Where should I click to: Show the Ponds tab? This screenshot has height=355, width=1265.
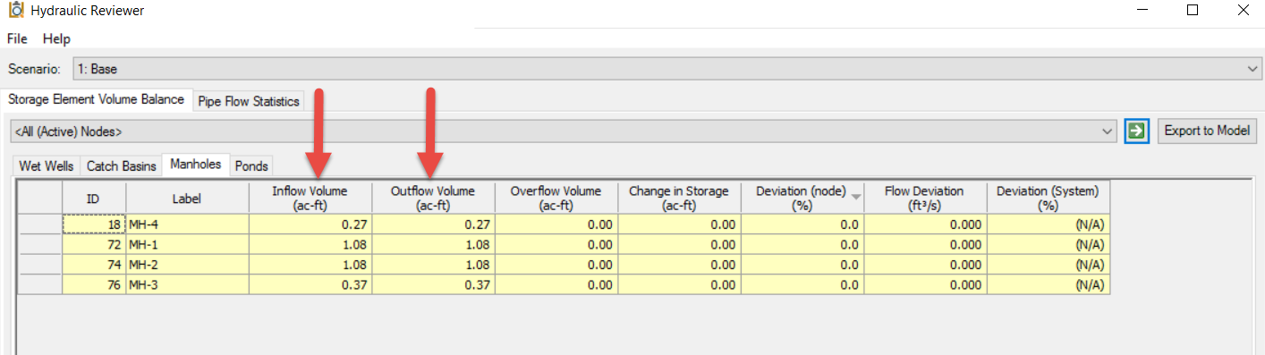[251, 166]
